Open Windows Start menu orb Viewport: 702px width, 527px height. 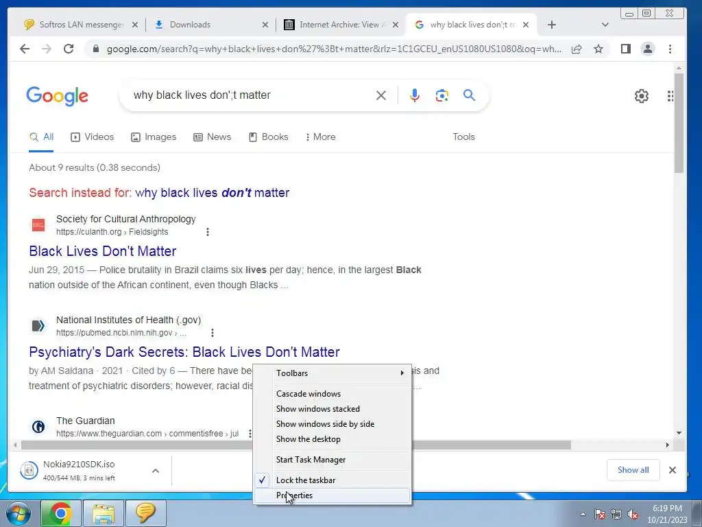(x=18, y=513)
